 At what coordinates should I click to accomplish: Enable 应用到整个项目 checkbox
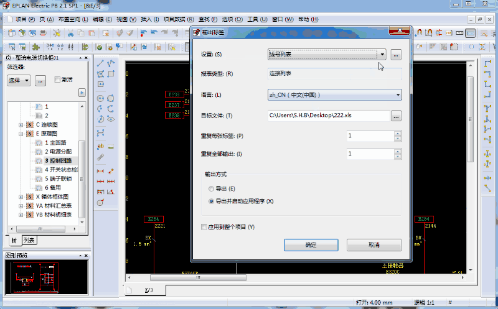pyautogui.click(x=204, y=227)
